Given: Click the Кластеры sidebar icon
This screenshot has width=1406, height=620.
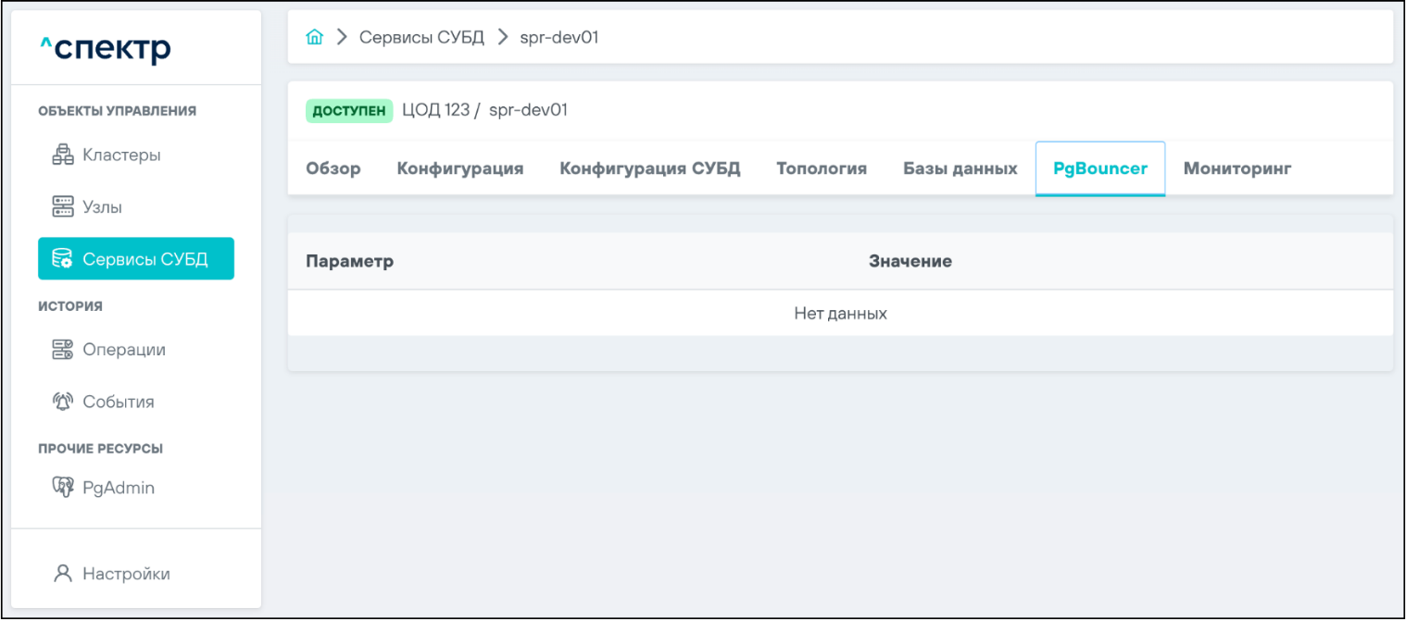Looking at the screenshot, I should tap(62, 155).
